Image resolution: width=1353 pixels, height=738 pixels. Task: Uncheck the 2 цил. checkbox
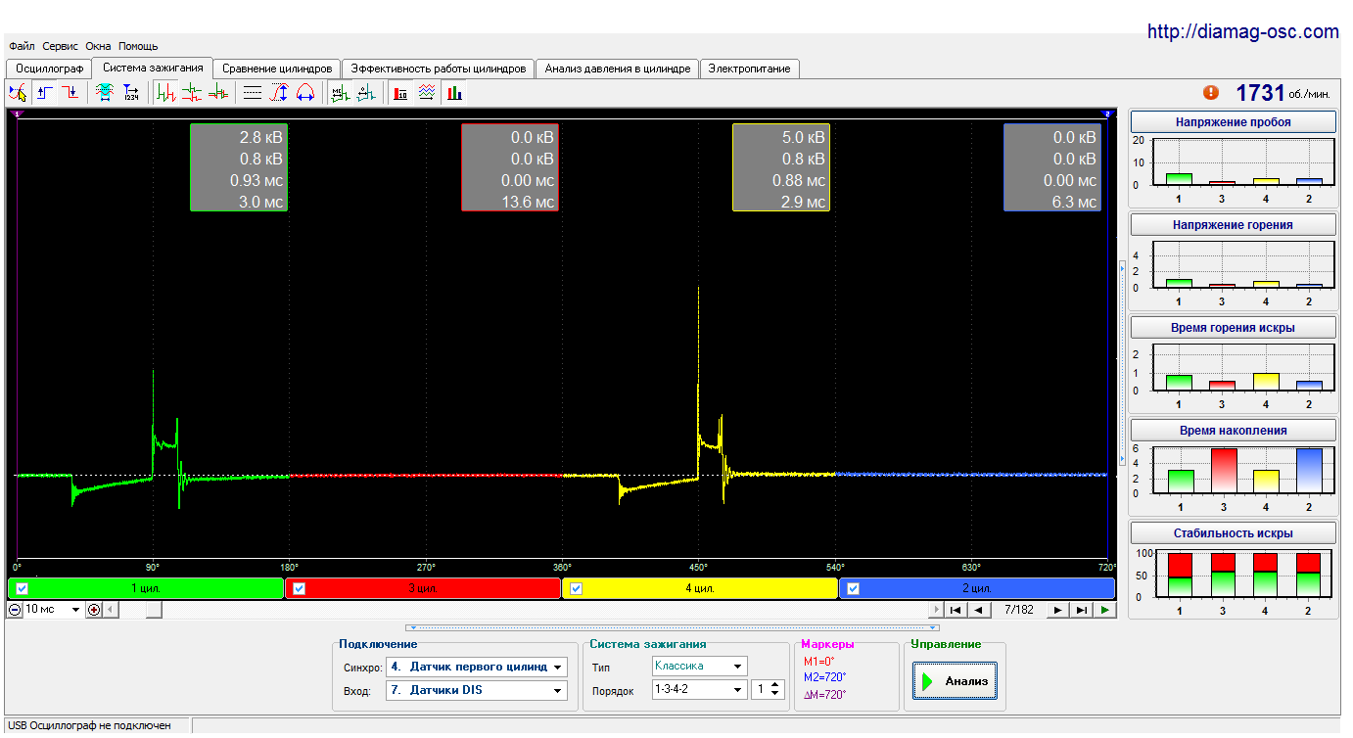(854, 588)
